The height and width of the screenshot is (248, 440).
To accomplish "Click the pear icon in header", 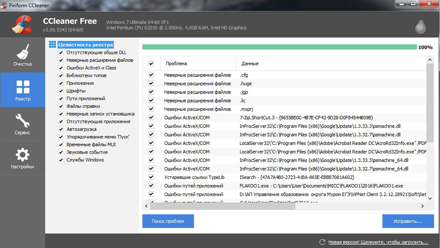I will pyautogui.click(x=420, y=26).
